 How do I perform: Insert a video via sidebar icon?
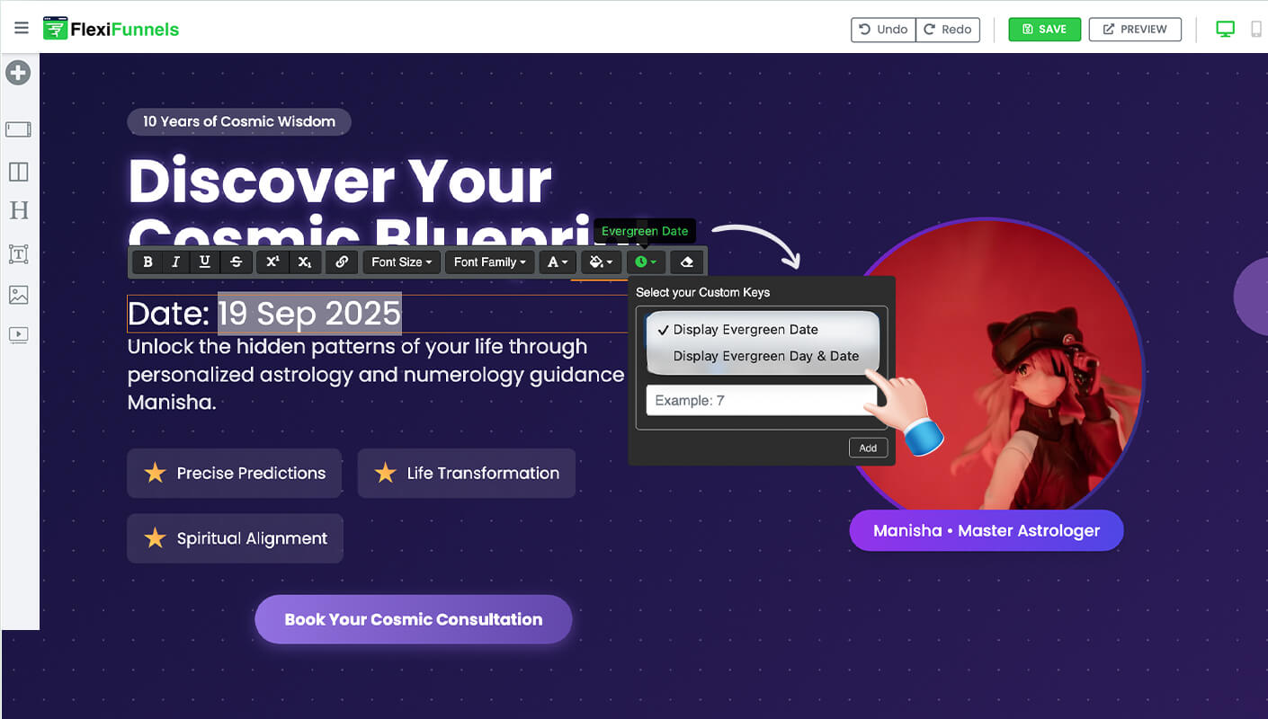(x=19, y=335)
